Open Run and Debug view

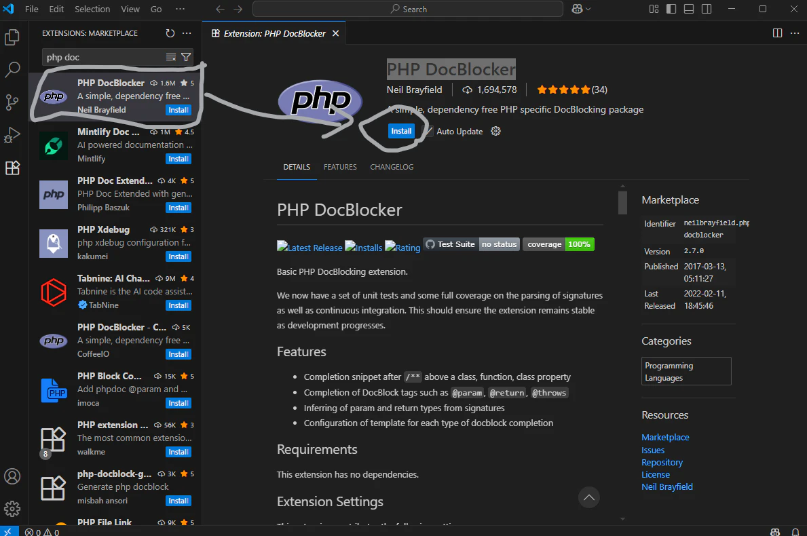pos(12,135)
